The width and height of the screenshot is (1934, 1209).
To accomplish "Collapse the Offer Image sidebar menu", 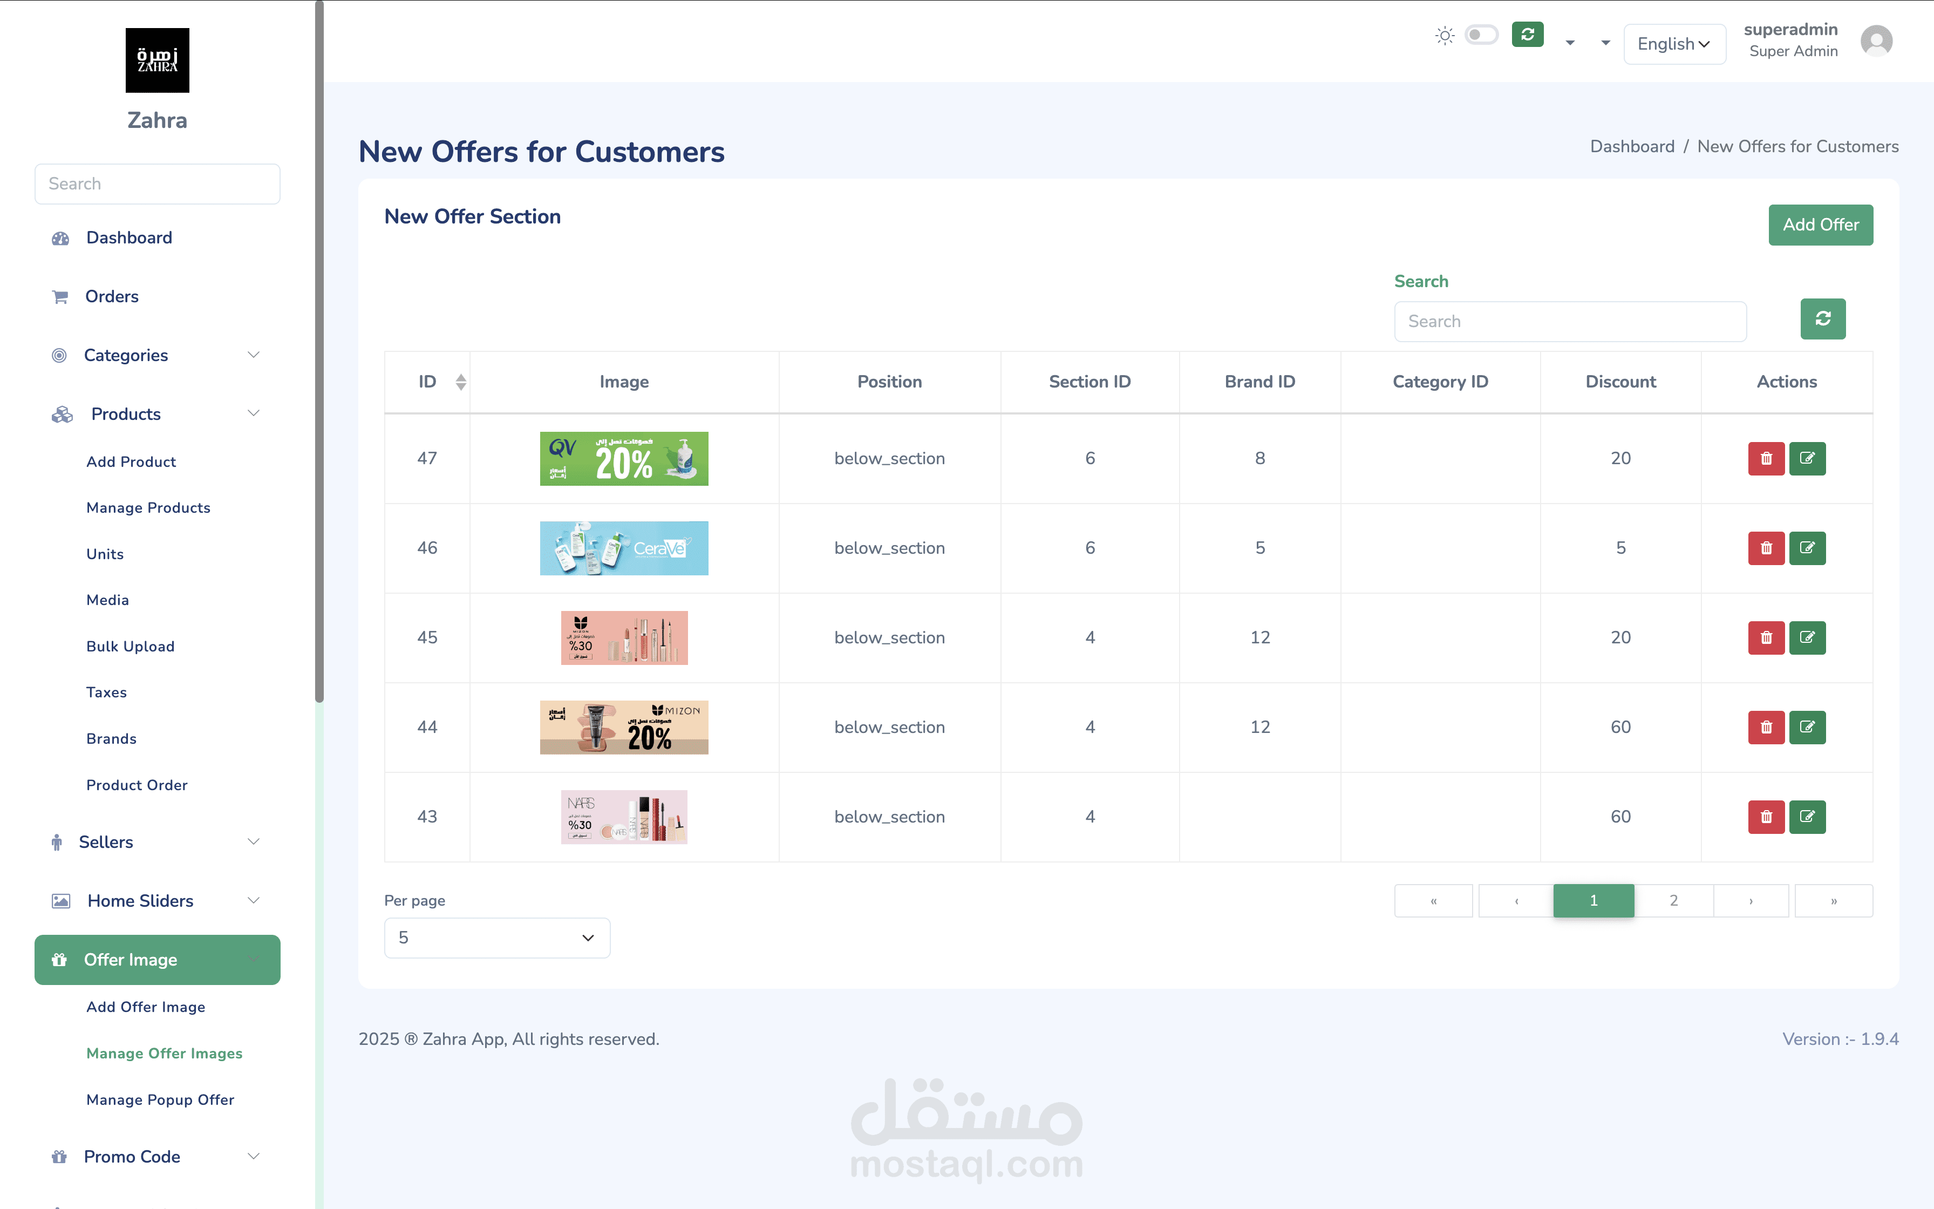I will (x=158, y=960).
